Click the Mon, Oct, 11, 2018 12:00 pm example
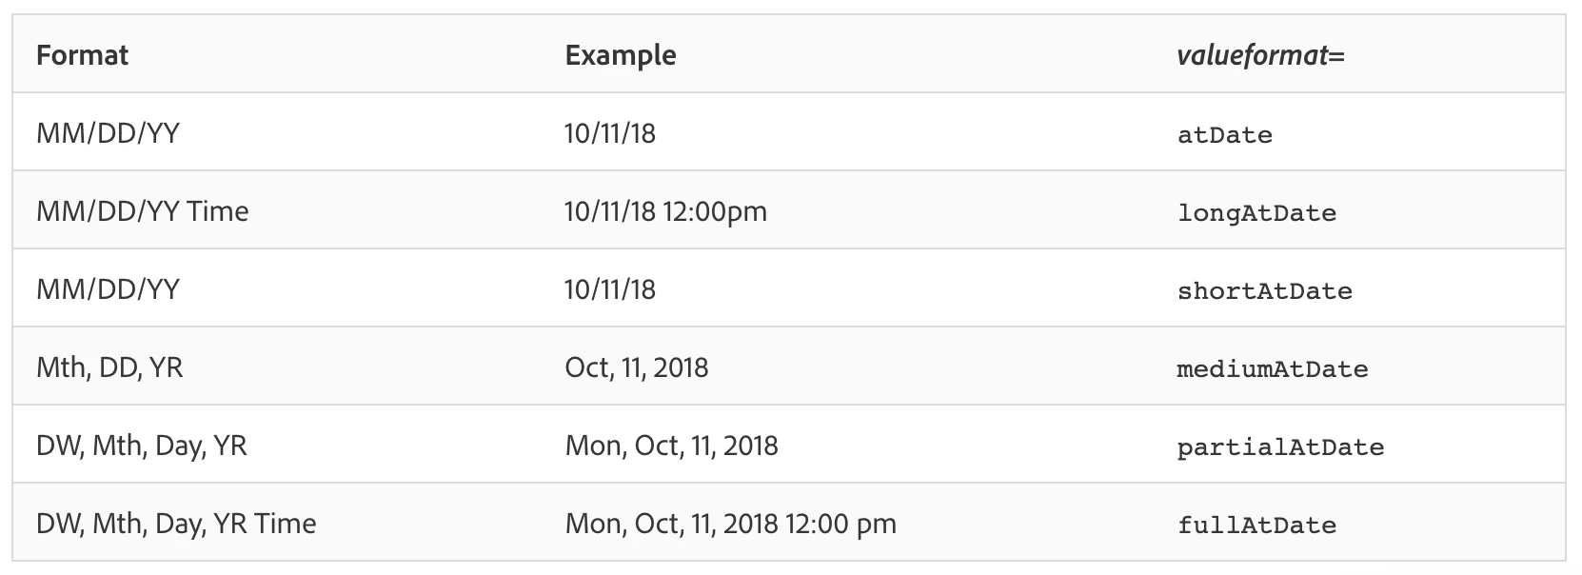Screen dimensions: 1582x575 tap(730, 524)
